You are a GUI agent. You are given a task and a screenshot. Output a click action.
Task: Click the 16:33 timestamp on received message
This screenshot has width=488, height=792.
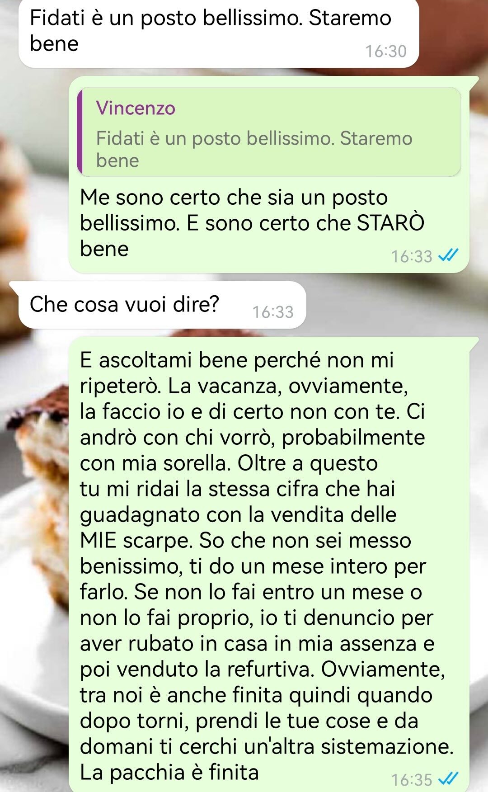click(x=273, y=312)
